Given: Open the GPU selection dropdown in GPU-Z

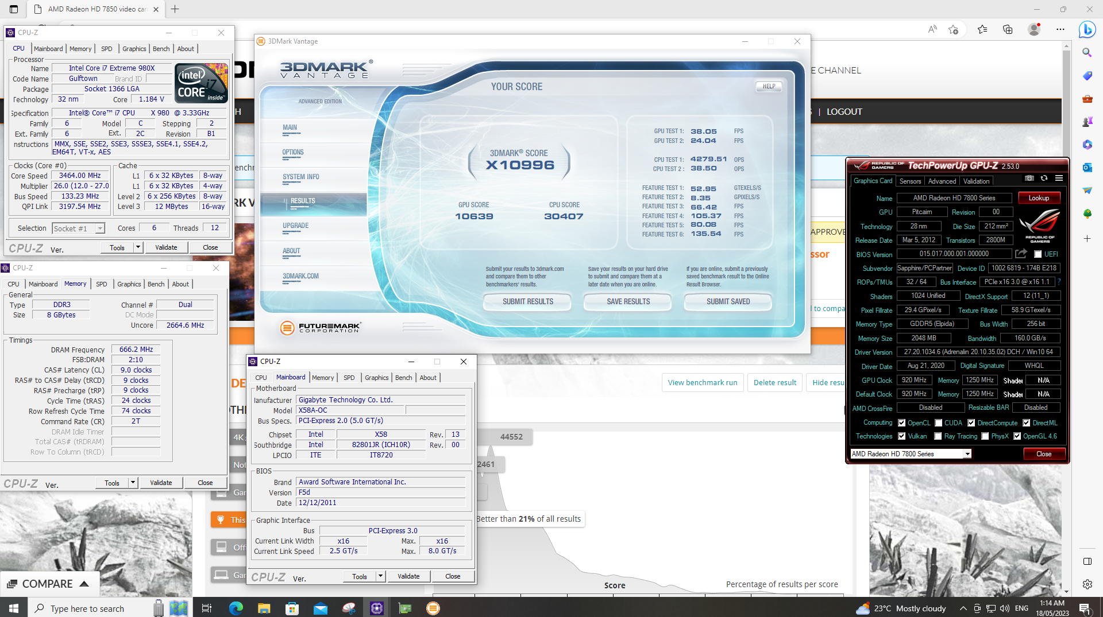Looking at the screenshot, I should pyautogui.click(x=911, y=454).
